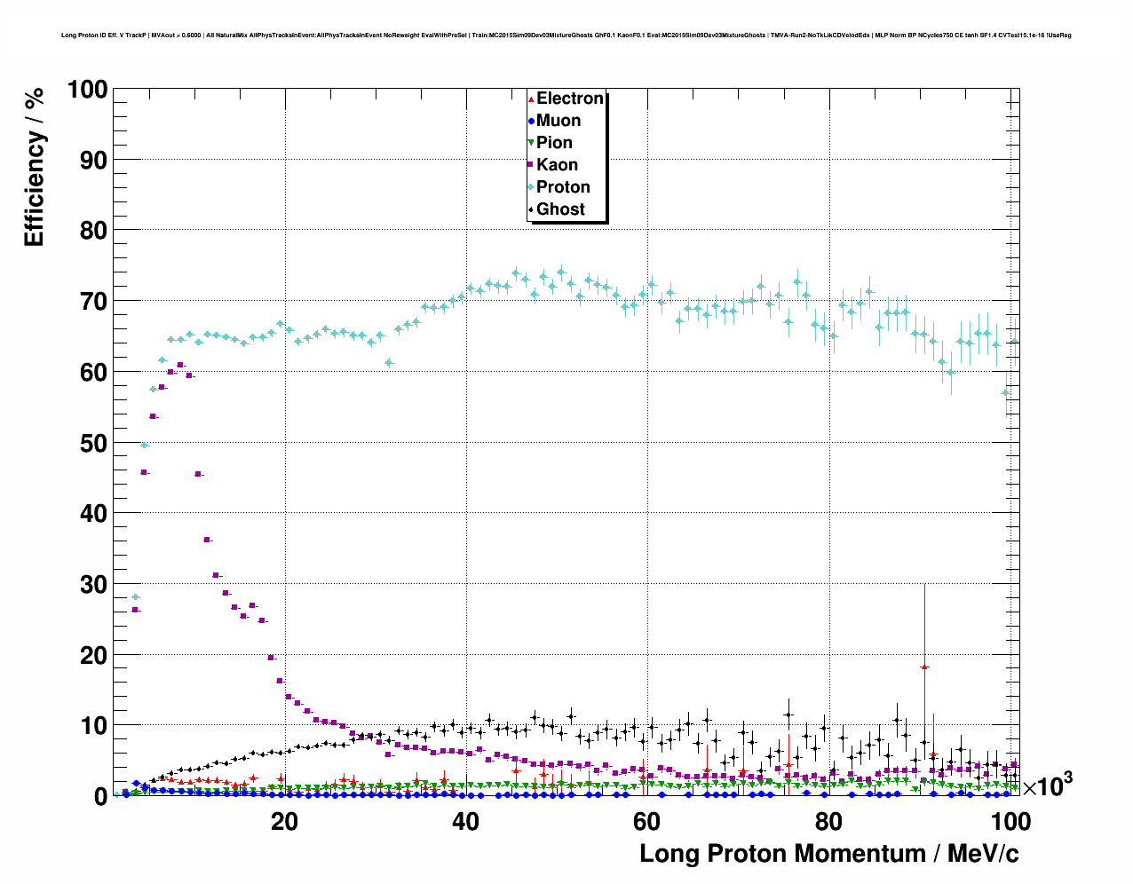The image size is (1133, 884).
Task: Select the small plot title text at top
Action: 566,36
